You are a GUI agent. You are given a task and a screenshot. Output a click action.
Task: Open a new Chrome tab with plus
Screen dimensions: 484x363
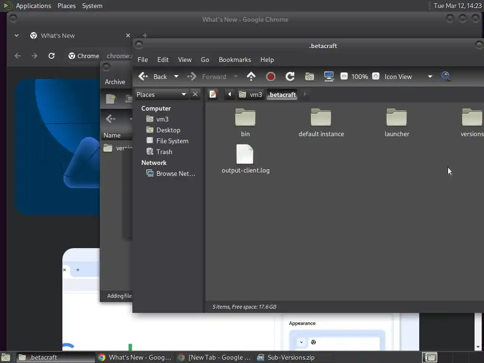145,35
